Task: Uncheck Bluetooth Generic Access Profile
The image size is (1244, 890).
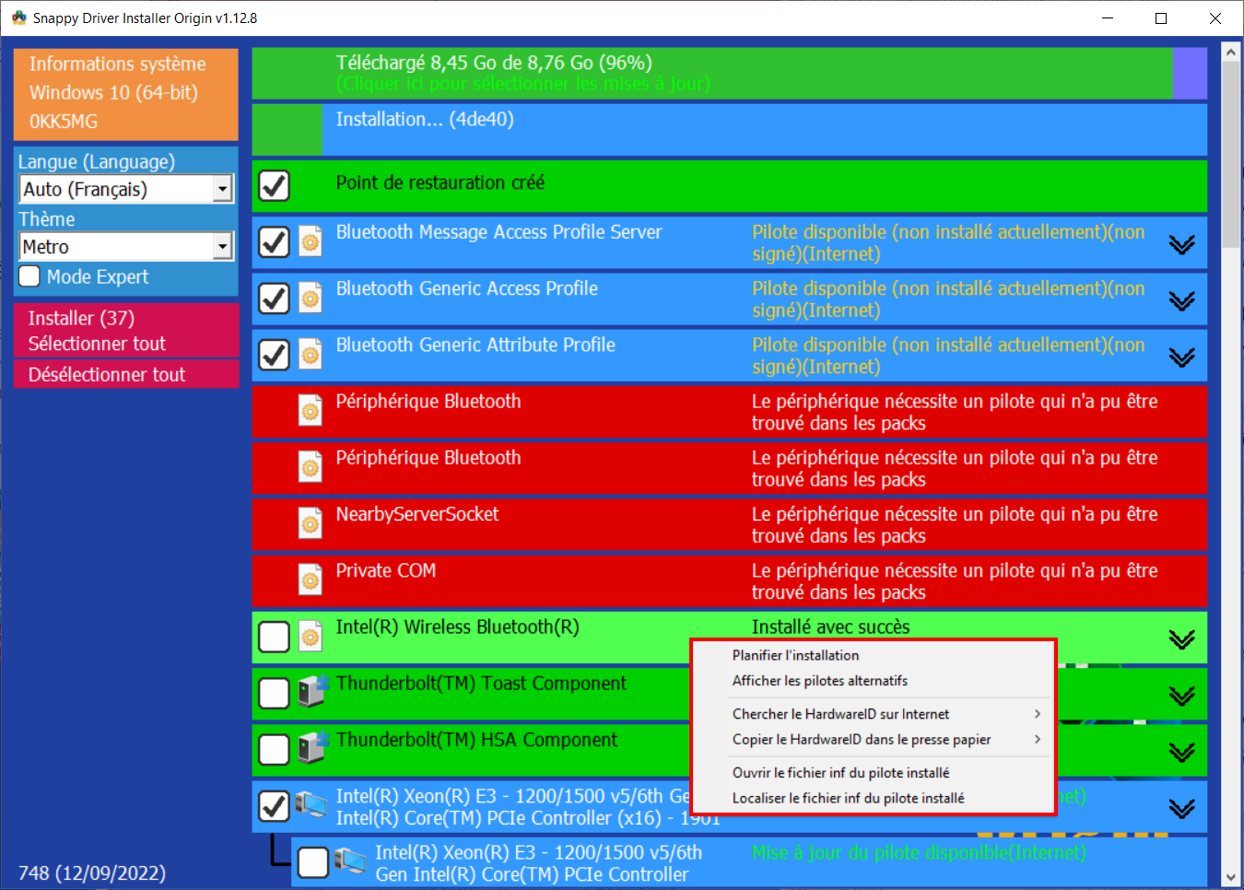Action: (274, 298)
